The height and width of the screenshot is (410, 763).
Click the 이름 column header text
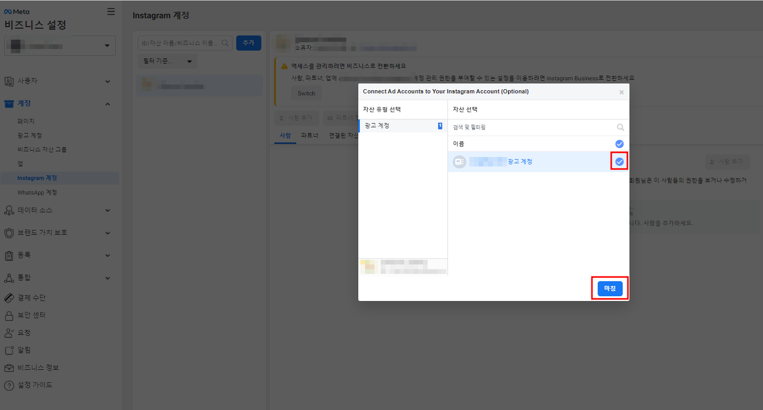pos(458,144)
